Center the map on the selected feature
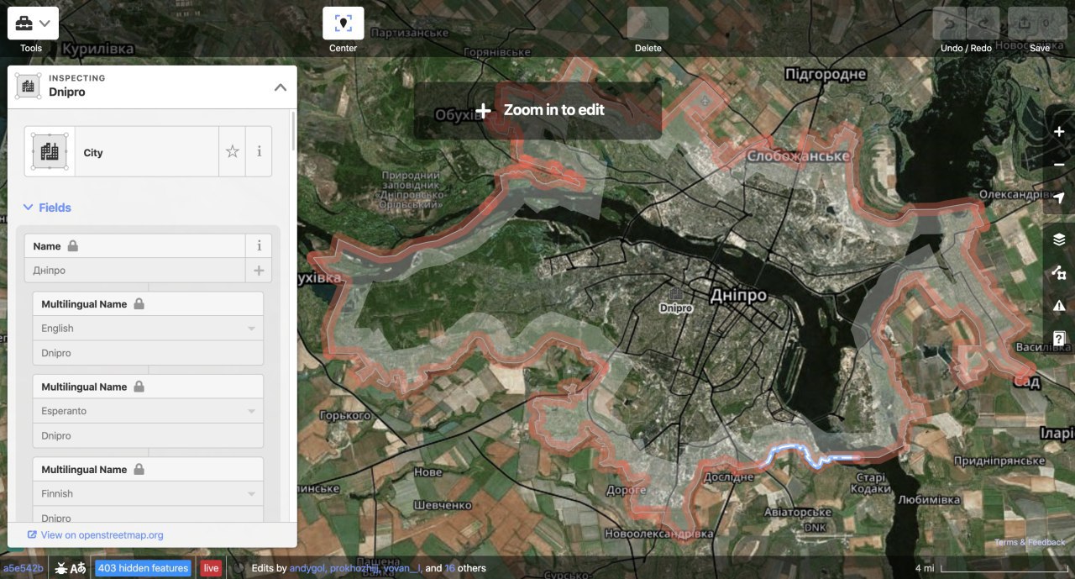 [x=343, y=23]
